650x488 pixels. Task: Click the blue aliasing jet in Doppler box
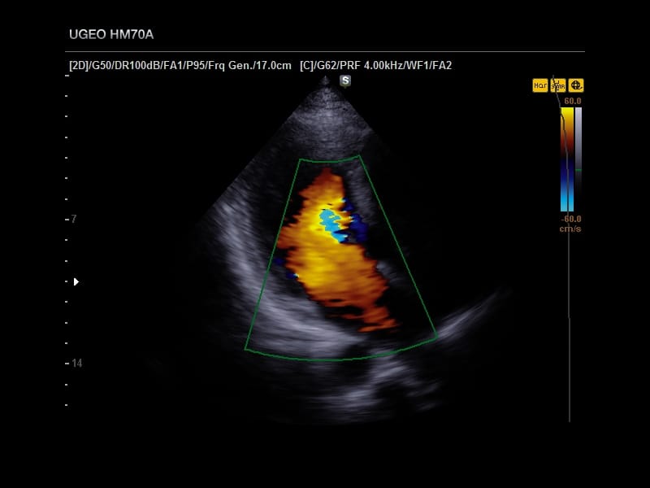pos(332,224)
